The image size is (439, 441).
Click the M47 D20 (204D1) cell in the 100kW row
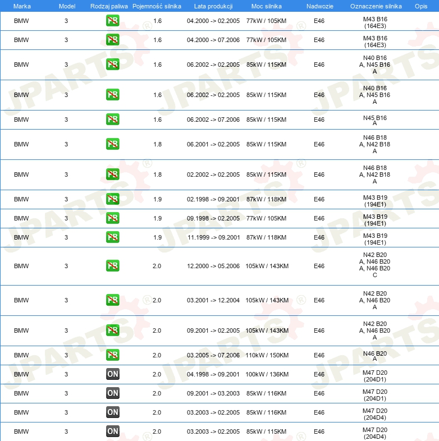click(375, 374)
